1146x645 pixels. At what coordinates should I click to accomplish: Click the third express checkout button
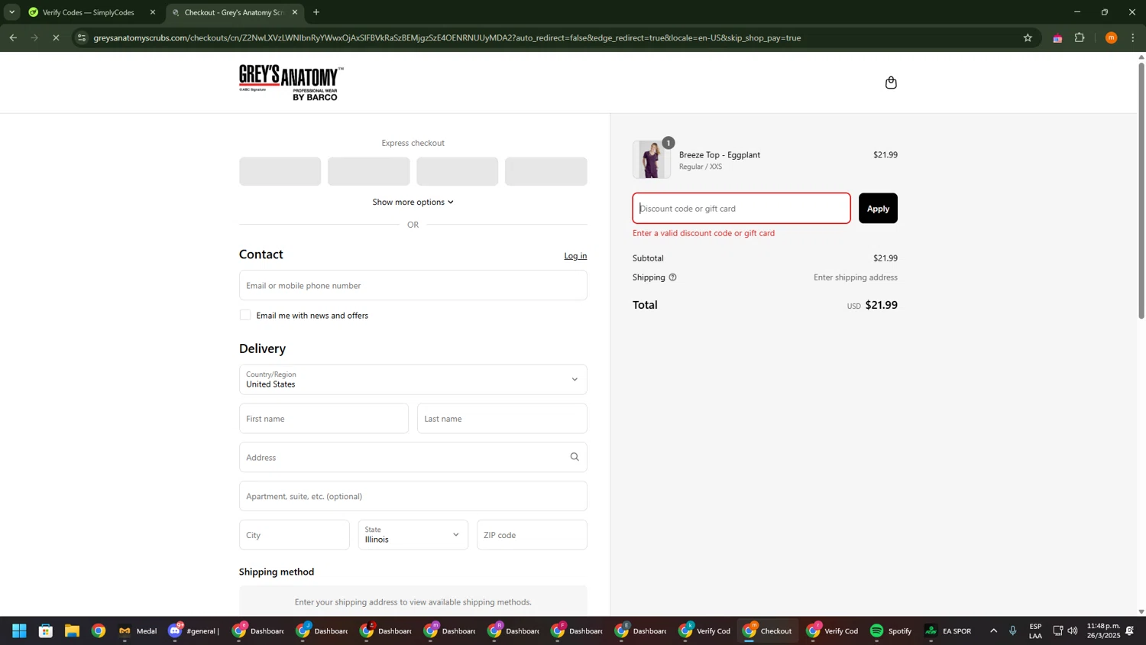[x=458, y=171]
